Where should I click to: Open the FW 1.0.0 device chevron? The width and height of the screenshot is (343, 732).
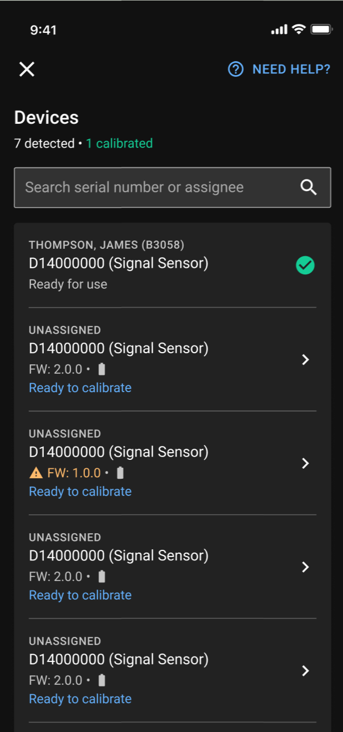click(x=305, y=463)
